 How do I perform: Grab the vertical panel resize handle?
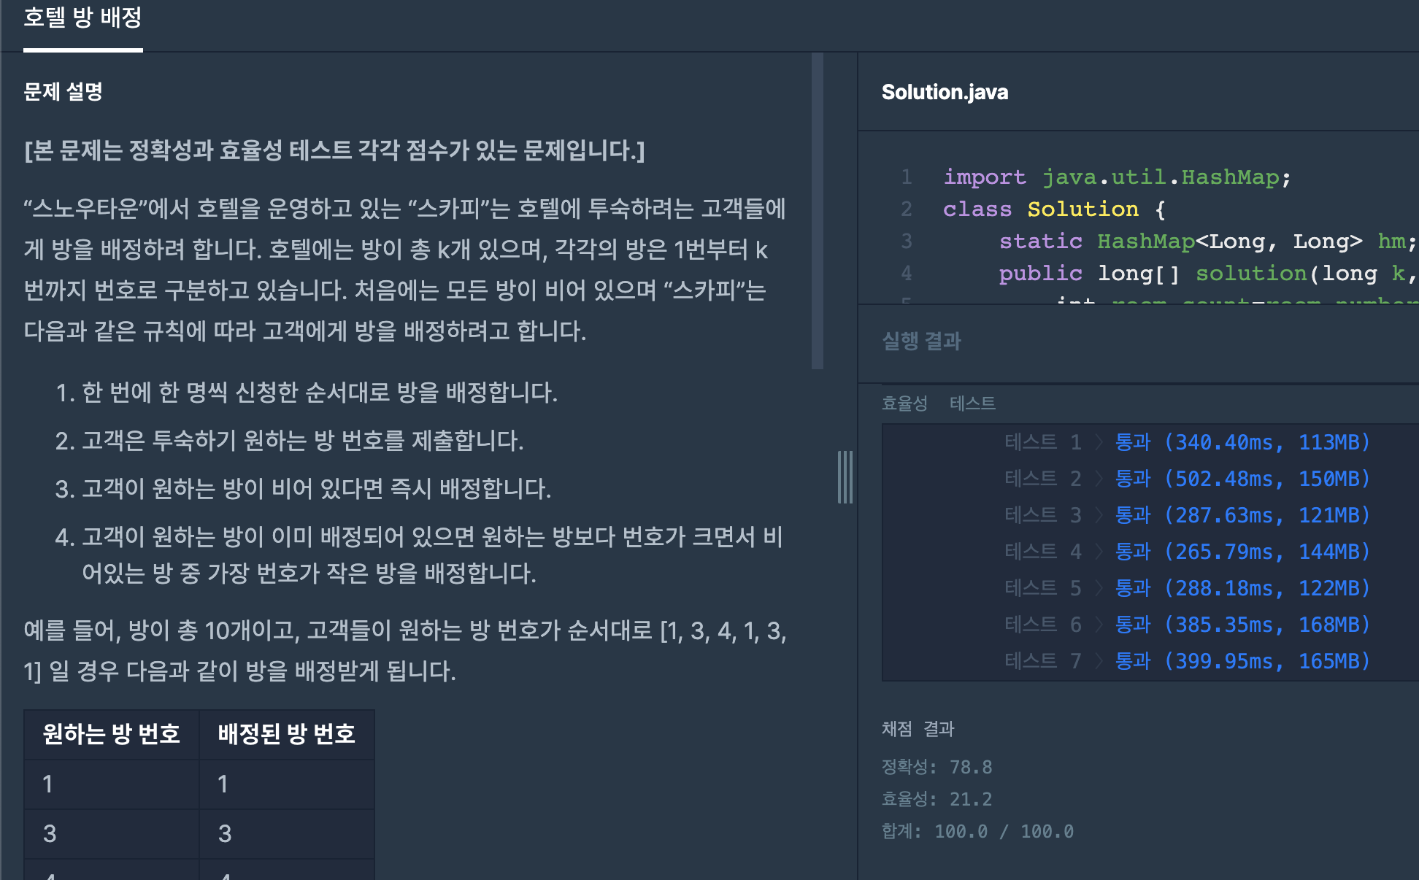coord(845,477)
